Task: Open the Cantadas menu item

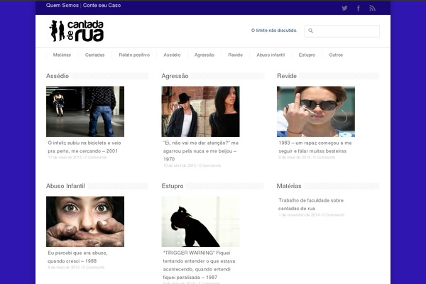Action: tap(95, 55)
